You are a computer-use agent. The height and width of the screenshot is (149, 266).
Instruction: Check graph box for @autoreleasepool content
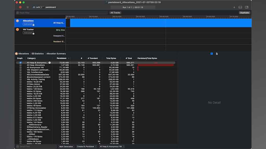click(x=20, y=77)
